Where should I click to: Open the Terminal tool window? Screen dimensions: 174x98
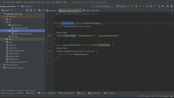[42, 93]
